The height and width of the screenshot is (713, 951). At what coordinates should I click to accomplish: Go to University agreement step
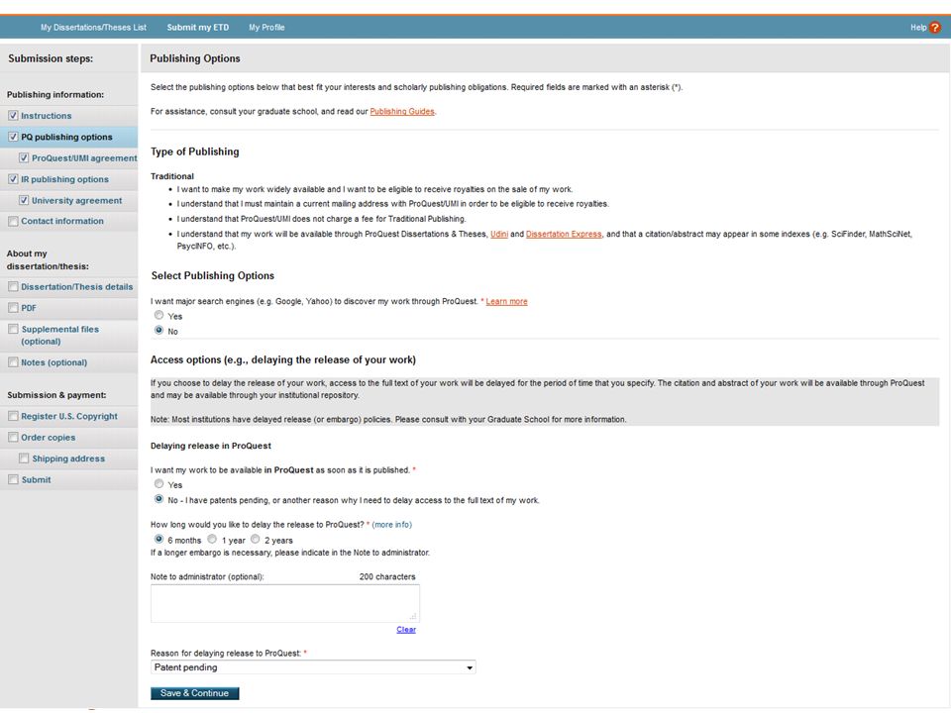(77, 201)
